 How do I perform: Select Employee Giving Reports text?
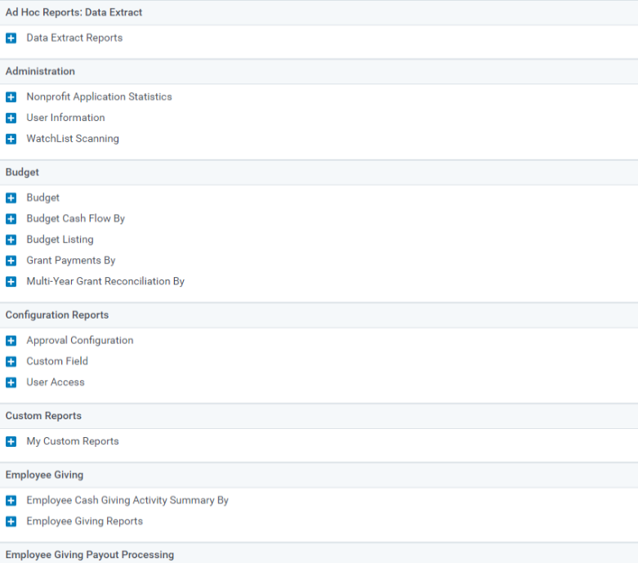[x=85, y=521]
